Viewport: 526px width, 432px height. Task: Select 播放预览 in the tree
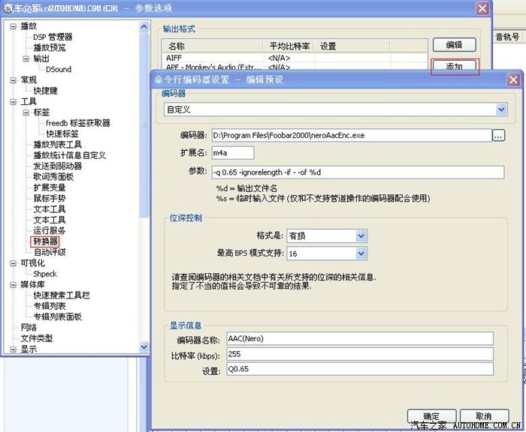pos(50,48)
